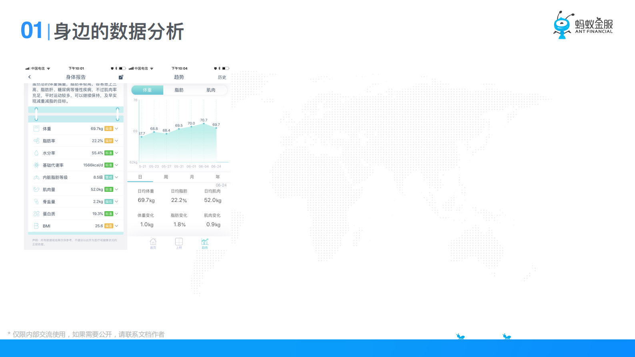The image size is (635, 357).
Task: Expand the BMI row chevron
Action: tap(116, 226)
